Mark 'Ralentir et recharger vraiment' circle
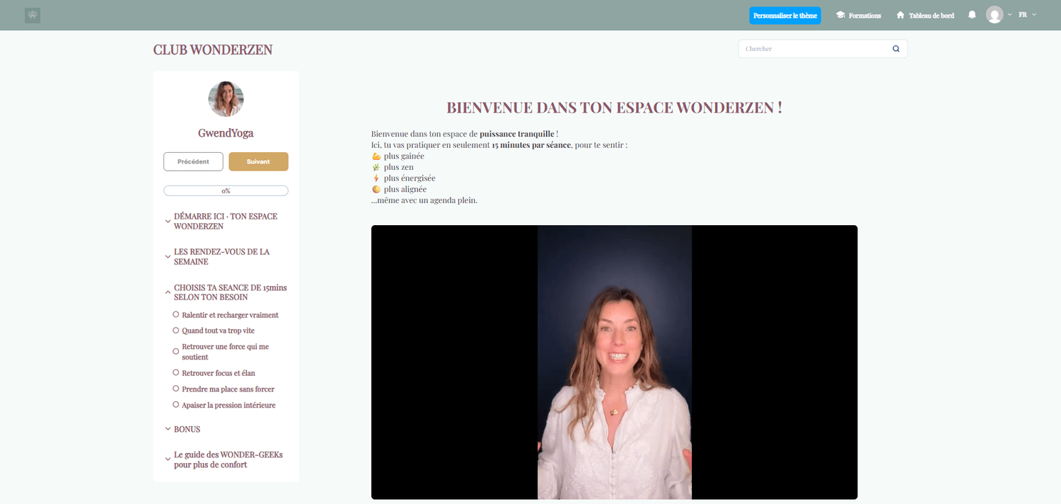 (x=176, y=314)
